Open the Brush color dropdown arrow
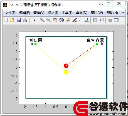The image size is (128, 116). 79,20
